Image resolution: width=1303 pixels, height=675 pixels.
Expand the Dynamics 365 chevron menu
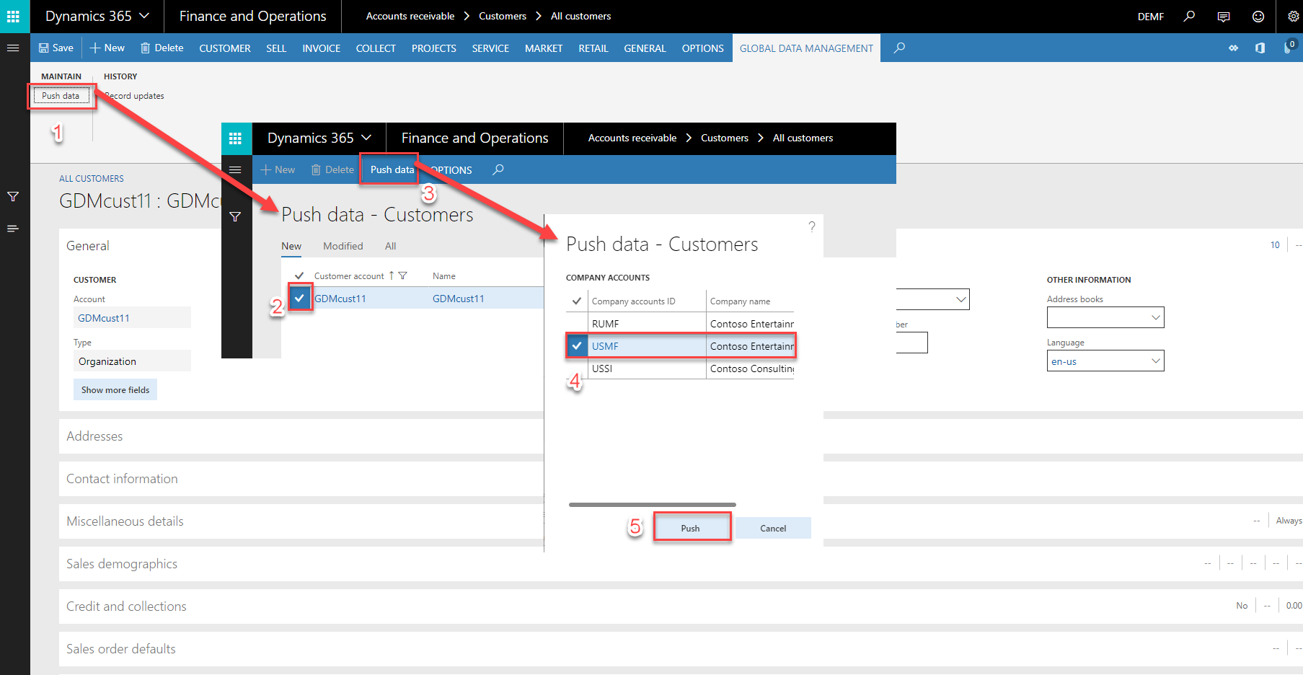[x=144, y=16]
